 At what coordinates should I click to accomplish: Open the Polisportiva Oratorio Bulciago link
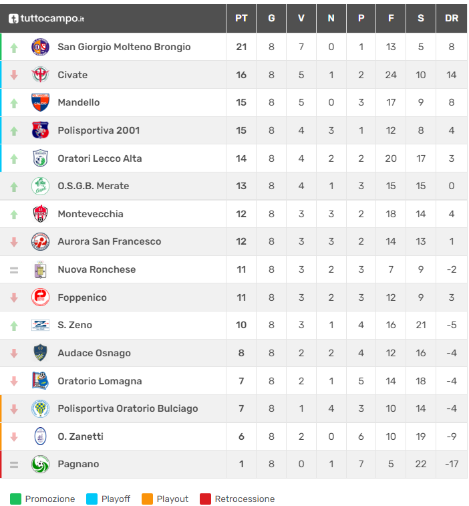pyautogui.click(x=128, y=408)
